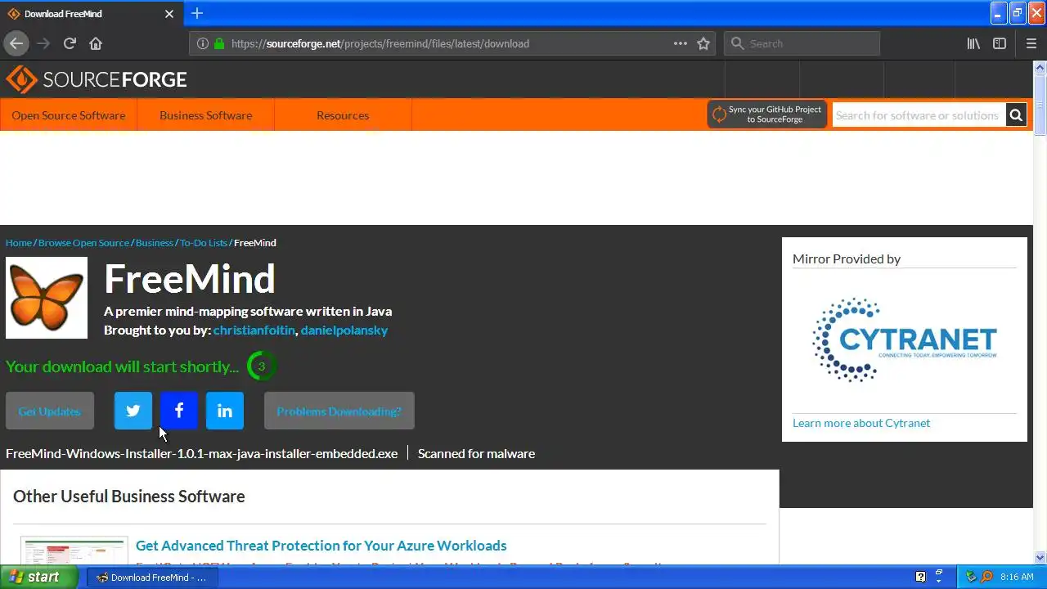The image size is (1047, 589).
Task: Open danielpolansky profile link
Action: (x=344, y=330)
